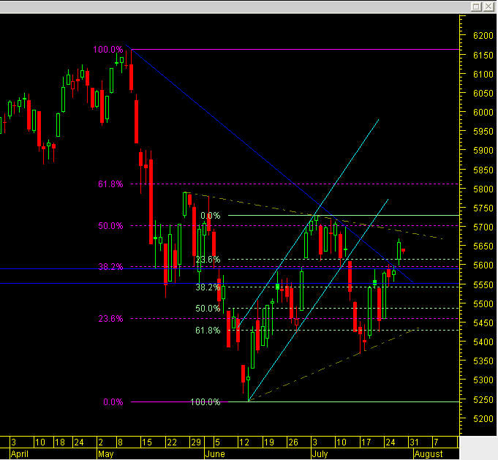Click the 5250 price axis label
This screenshot has width=498, height=460.
pos(483,399)
